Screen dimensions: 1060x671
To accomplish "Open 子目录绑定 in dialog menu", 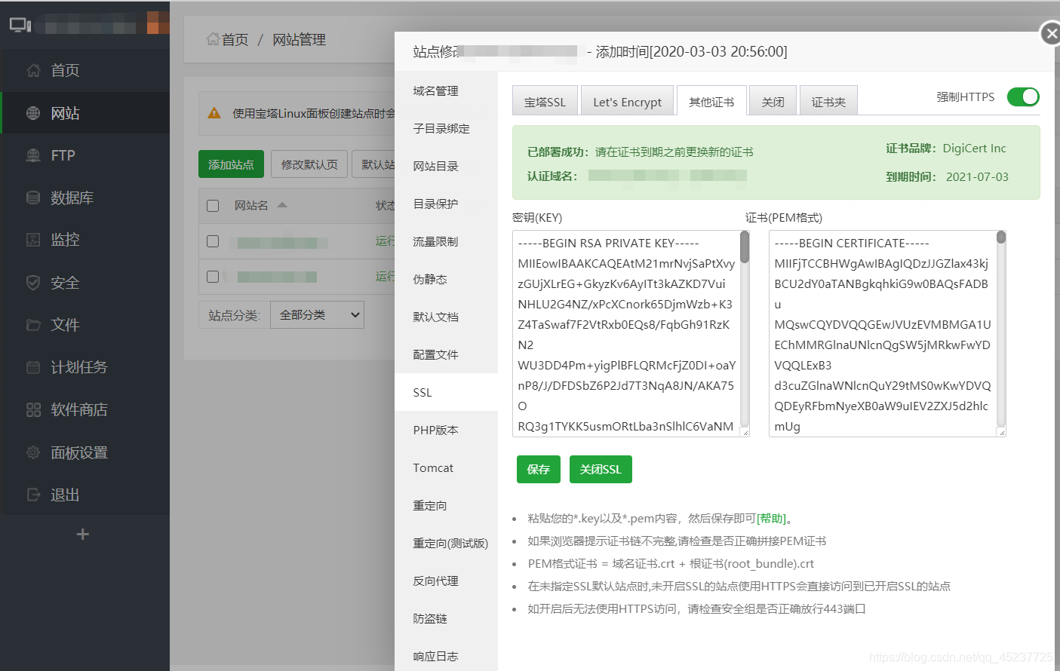I will 446,128.
